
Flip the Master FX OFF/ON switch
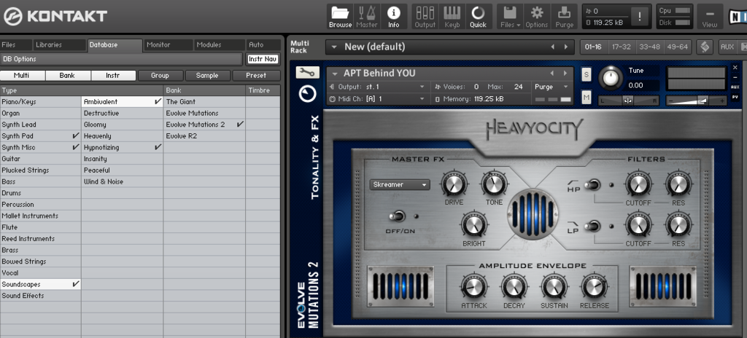(396, 216)
